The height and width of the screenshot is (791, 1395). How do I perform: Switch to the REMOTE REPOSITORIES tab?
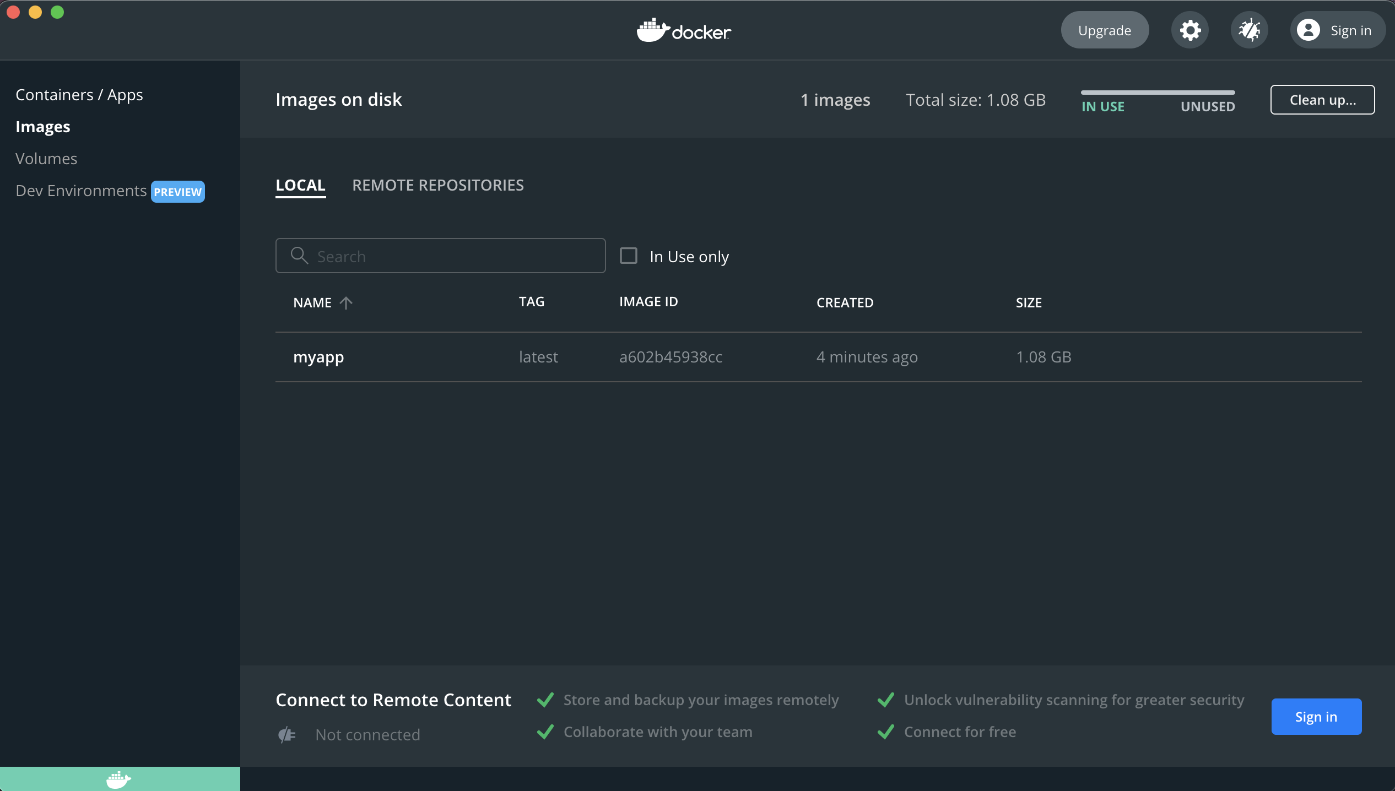(438, 185)
